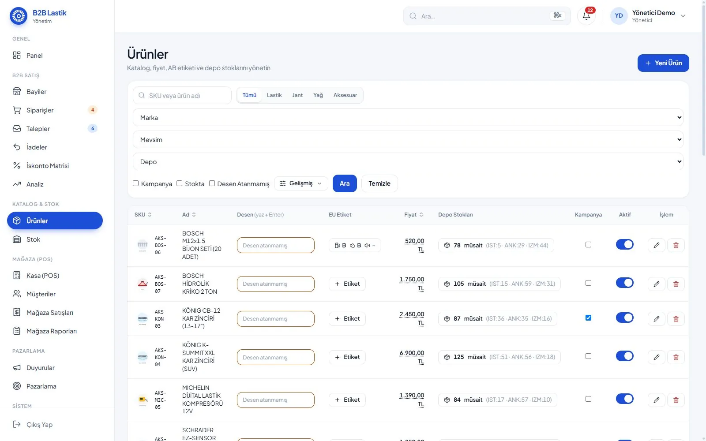Viewport: 706px width, 441px height.
Task: Edit the KÖNIG CB-12 kar zinciri product
Action: tap(656, 319)
